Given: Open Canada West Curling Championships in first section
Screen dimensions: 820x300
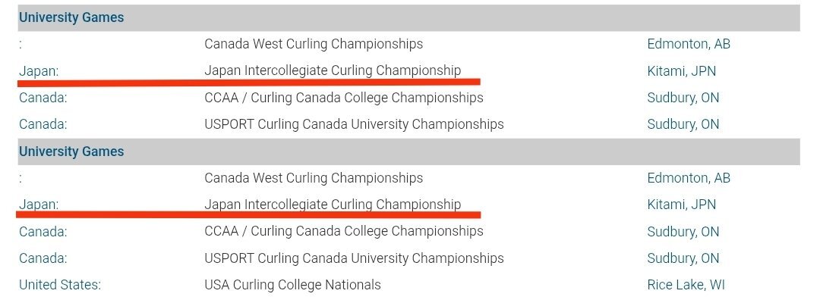Looking at the screenshot, I should 314,44.
